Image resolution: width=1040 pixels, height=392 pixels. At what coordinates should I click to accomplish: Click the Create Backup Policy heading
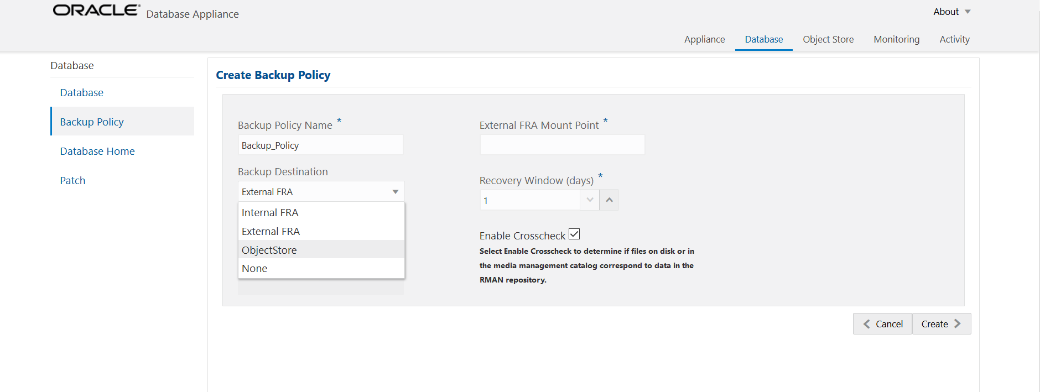273,75
